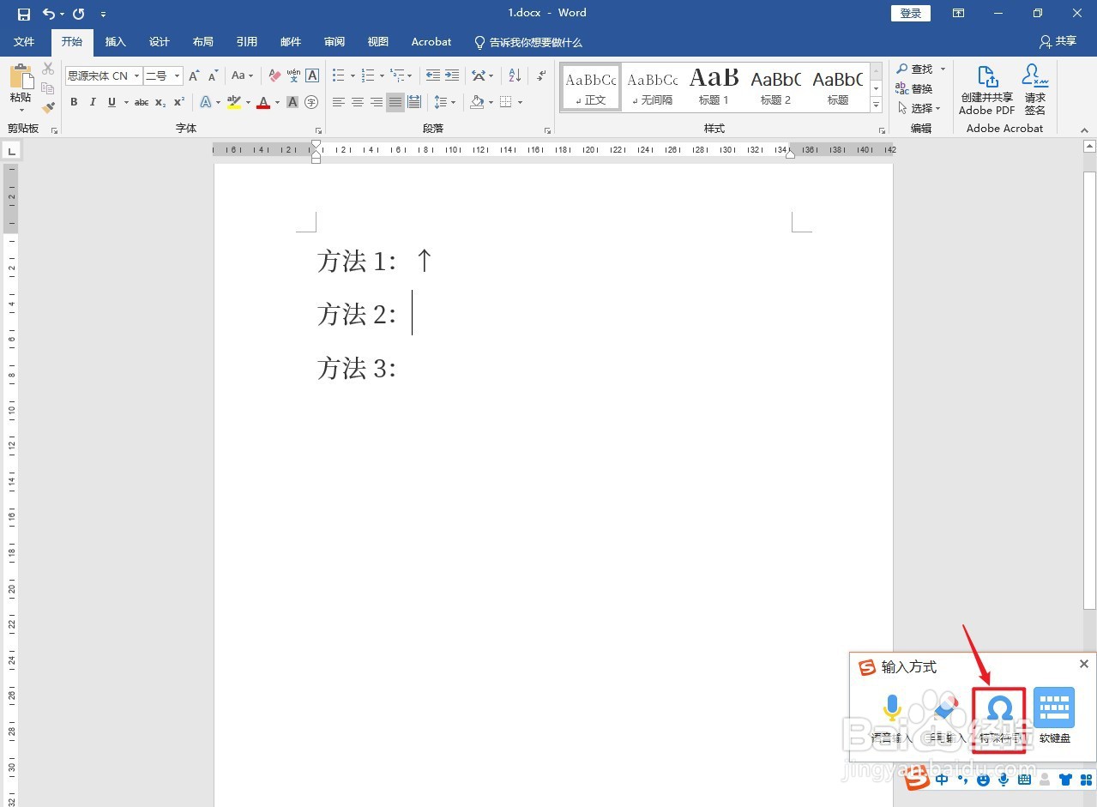The image size is (1097, 807).
Task: Click the distributed alignment icon
Action: tap(414, 102)
